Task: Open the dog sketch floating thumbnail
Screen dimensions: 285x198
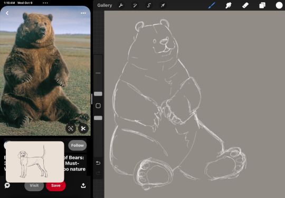Action: coord(35,162)
